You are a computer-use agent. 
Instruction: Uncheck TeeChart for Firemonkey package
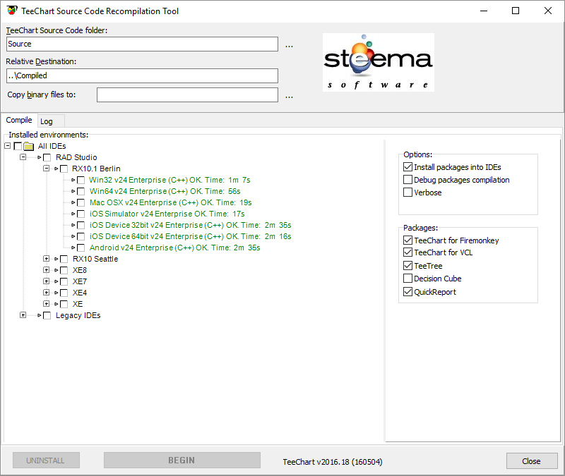[408, 240]
